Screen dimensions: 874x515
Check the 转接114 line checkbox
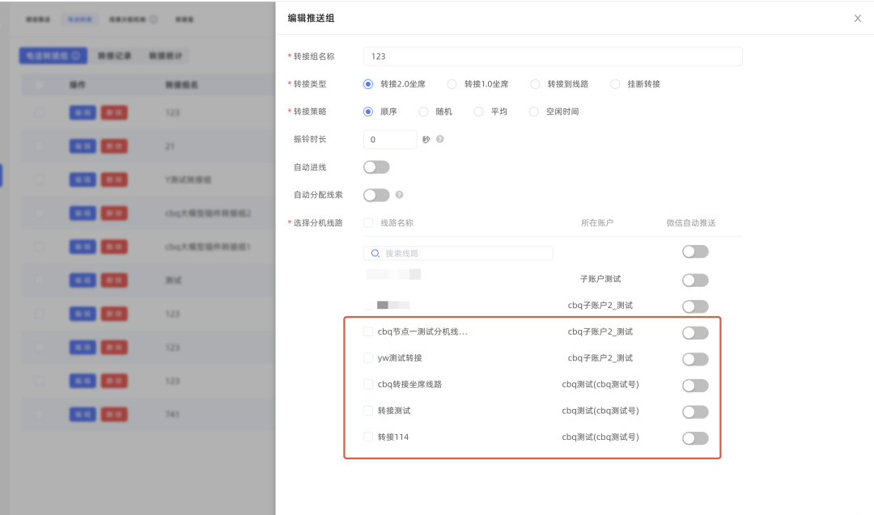[368, 437]
